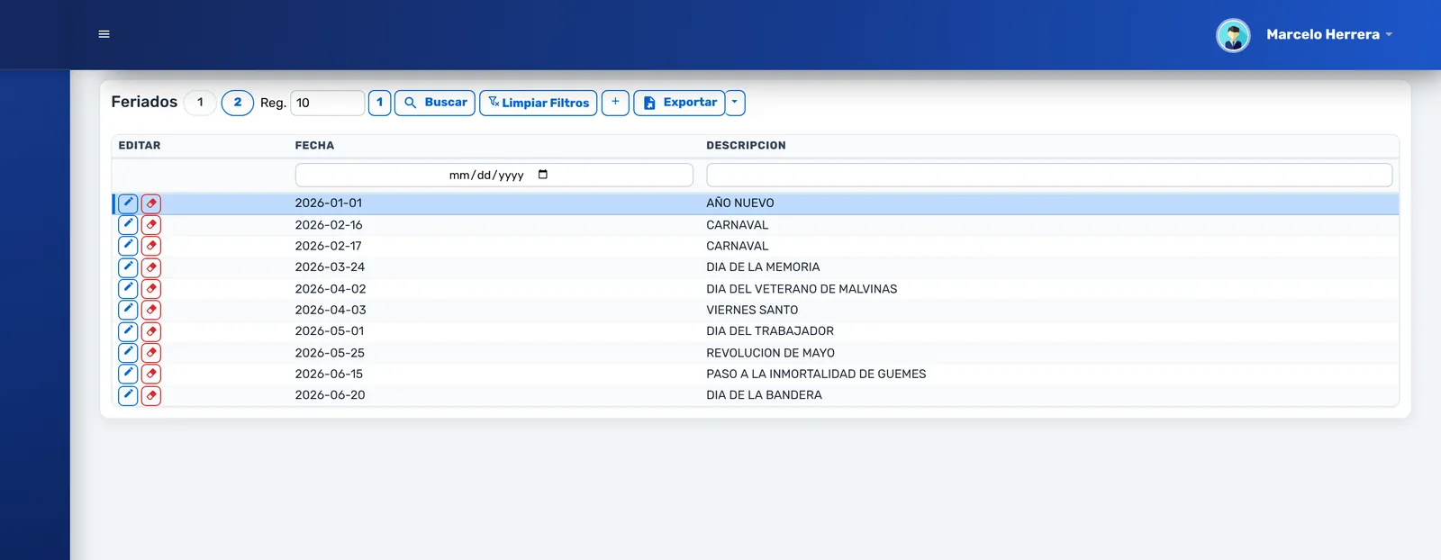Click Marcelo Herrera's profile avatar

coord(1233,35)
